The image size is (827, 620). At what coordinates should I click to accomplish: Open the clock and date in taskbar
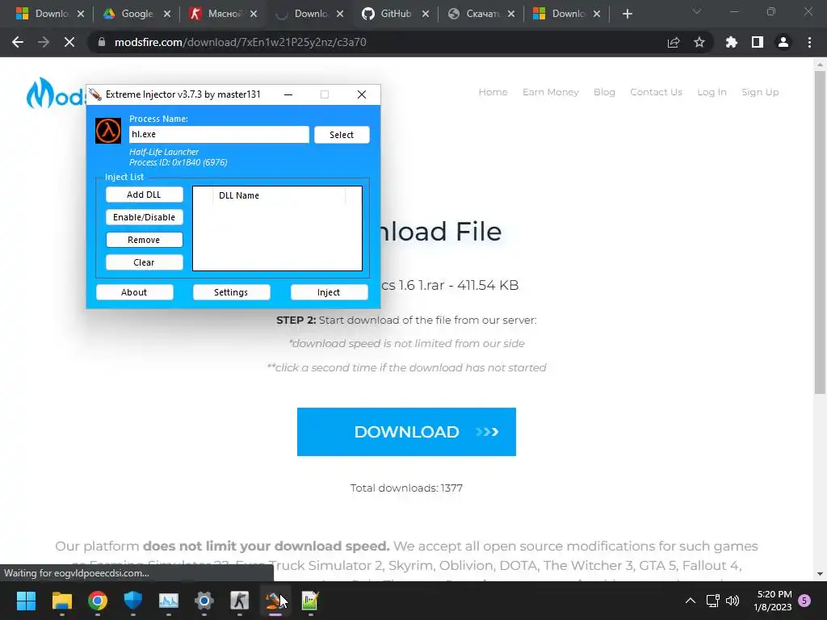click(773, 601)
